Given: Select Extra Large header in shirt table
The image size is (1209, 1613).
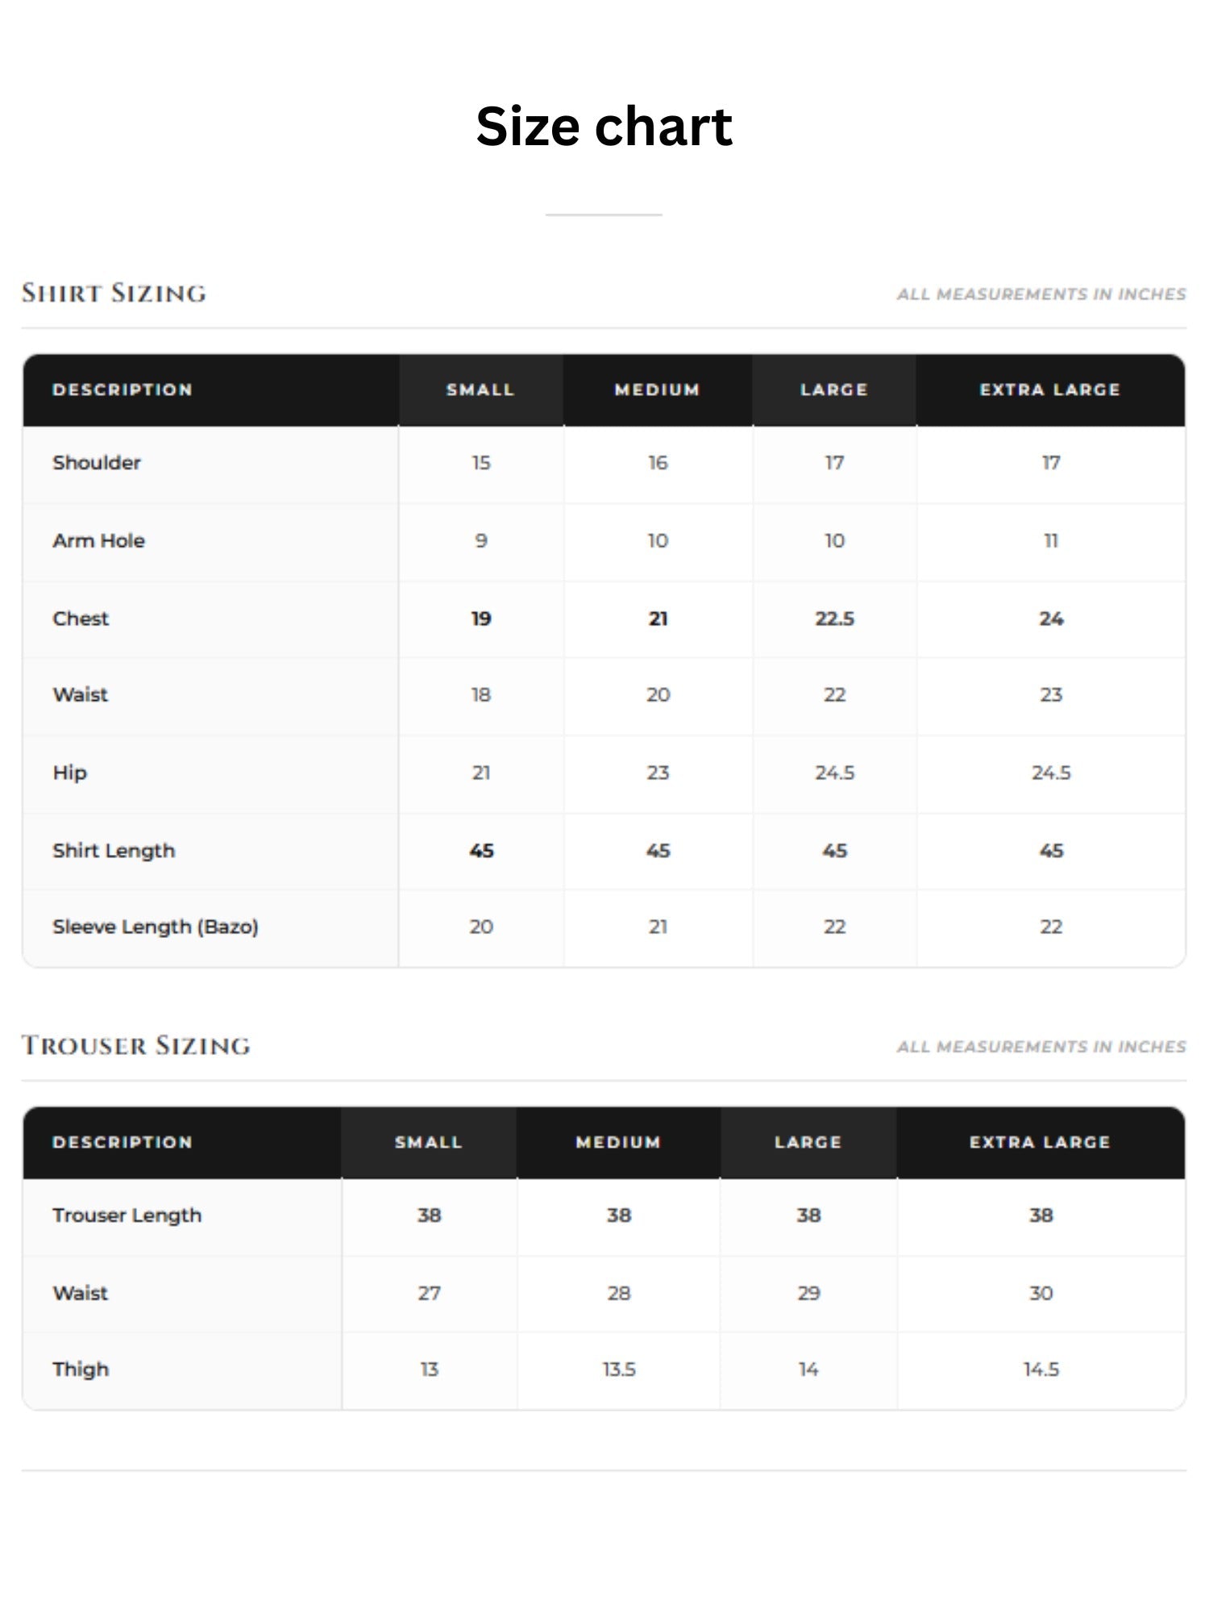Looking at the screenshot, I should (1050, 390).
